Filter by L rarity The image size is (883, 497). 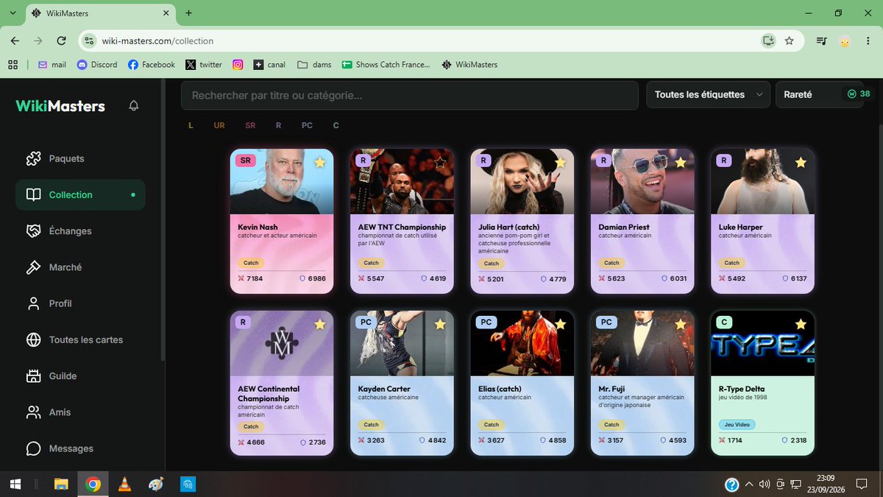(191, 125)
